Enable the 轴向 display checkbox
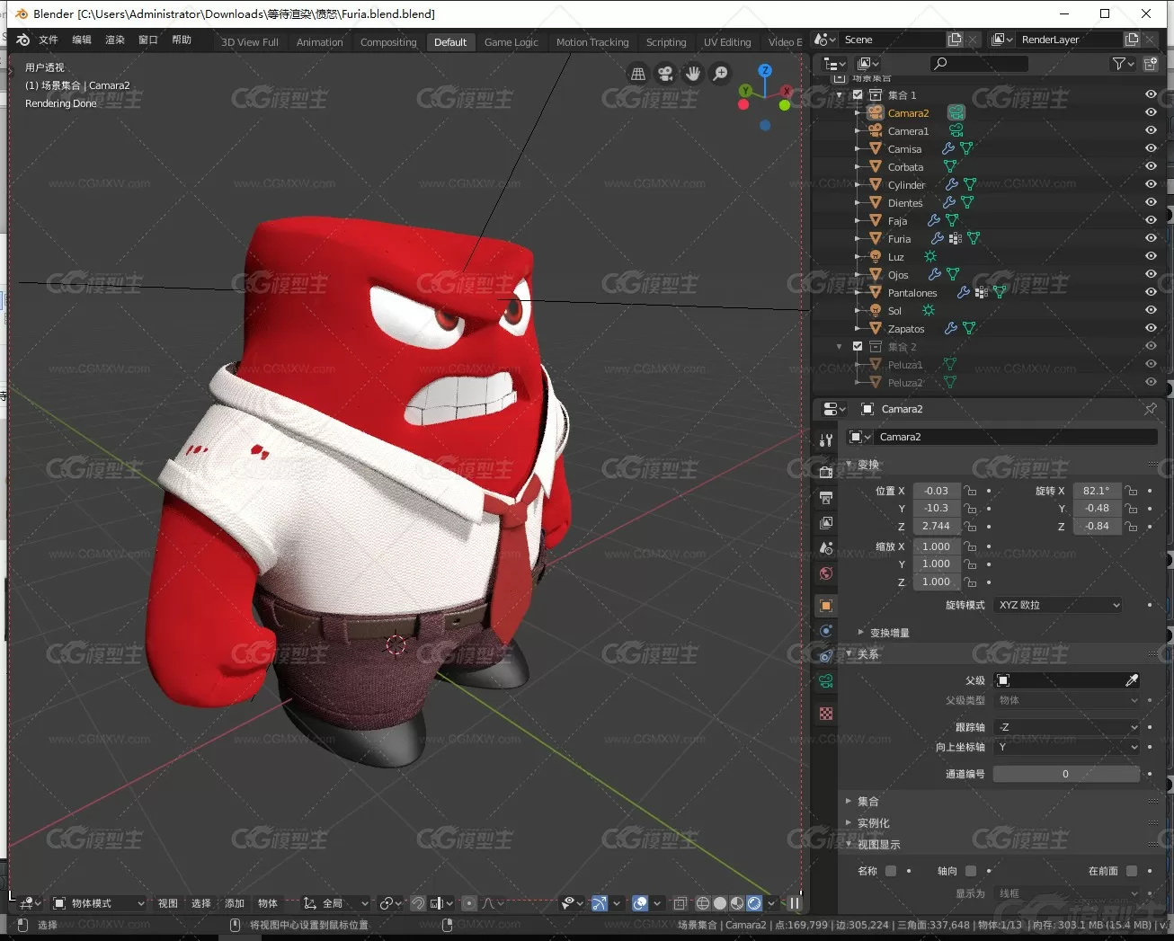Screen dimensions: 1174x941 (971, 871)
